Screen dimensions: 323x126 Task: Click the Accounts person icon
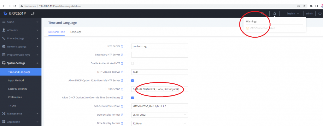pos(4,30)
